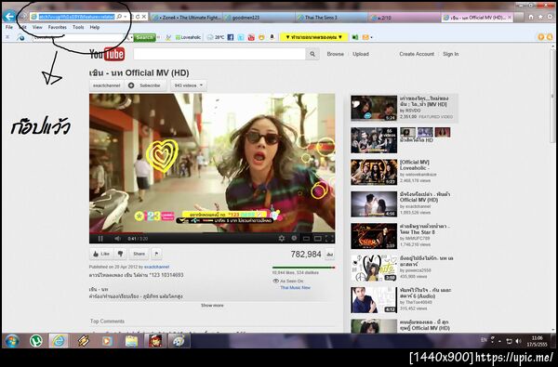Click the YouTube icon in the toolbar

(x=251, y=37)
